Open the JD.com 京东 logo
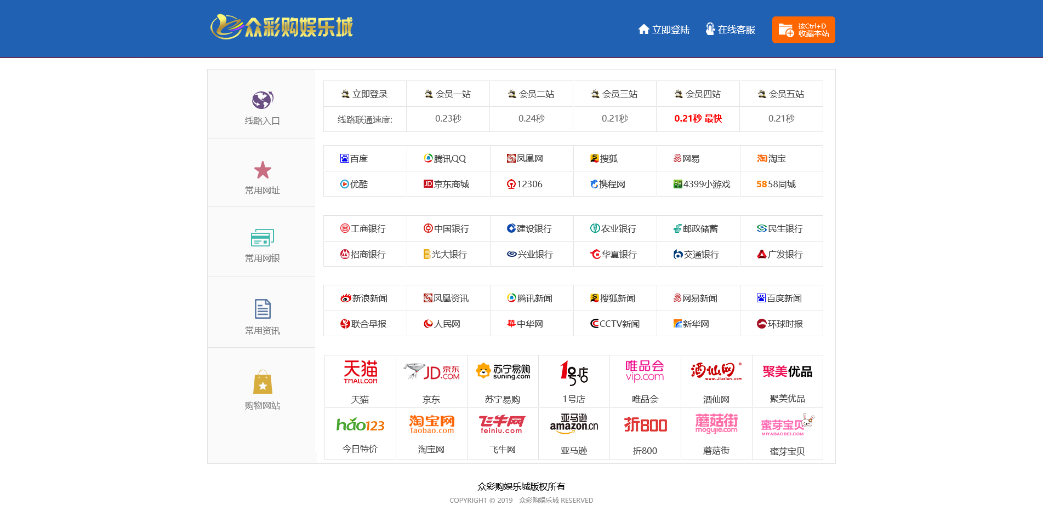The image size is (1043, 523). coord(431,372)
